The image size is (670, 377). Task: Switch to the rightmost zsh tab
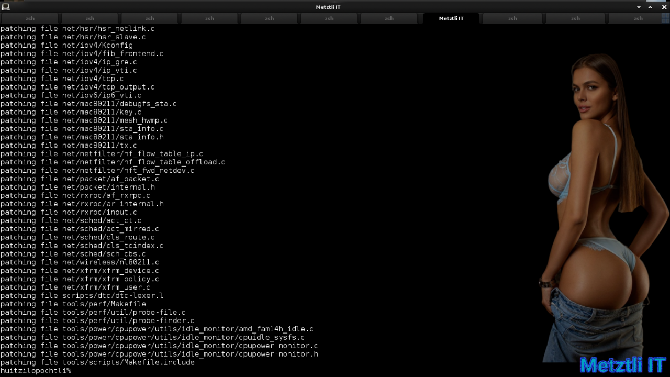638,18
